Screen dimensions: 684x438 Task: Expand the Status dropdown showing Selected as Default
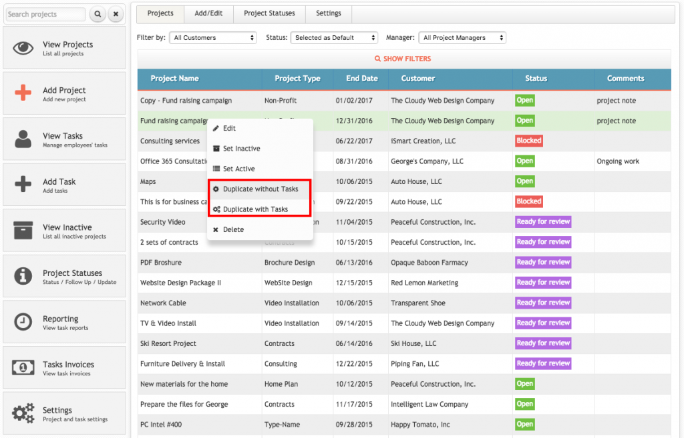tap(334, 37)
